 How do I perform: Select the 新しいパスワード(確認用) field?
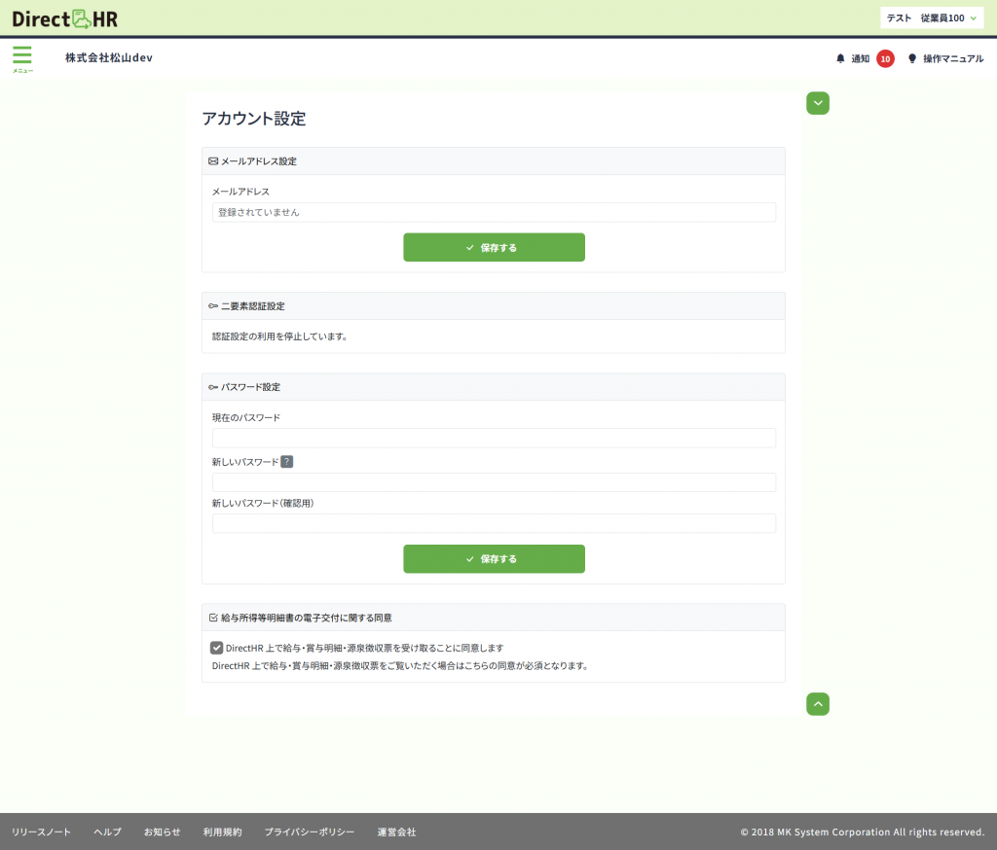(494, 523)
